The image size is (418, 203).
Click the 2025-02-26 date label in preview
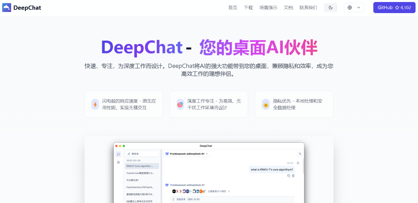[x=133, y=160]
